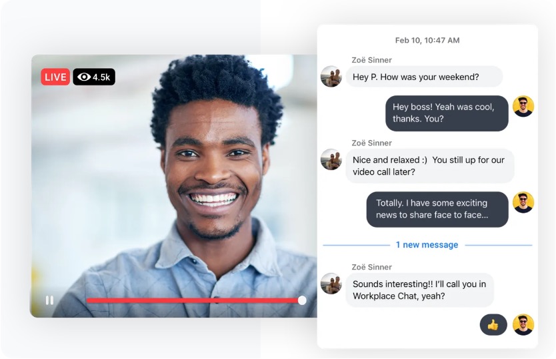Image resolution: width=556 pixels, height=359 pixels.
Task: Click Zoë's avatar next to 'Nice and relaxed'
Action: coord(331,159)
